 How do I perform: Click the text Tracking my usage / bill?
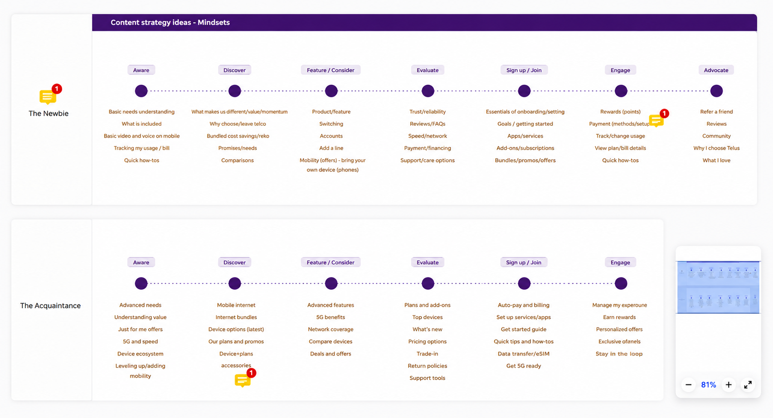pyautogui.click(x=141, y=148)
